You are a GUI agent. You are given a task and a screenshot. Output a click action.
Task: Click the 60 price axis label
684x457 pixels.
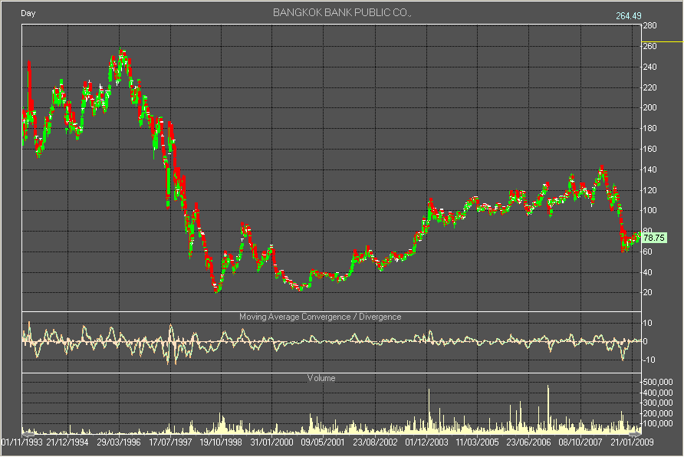tap(648, 252)
